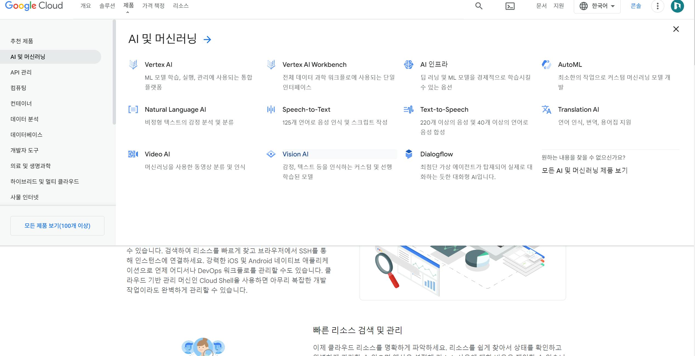This screenshot has height=356, width=695.
Task: Open the 솔루션 nav menu
Action: point(107,6)
